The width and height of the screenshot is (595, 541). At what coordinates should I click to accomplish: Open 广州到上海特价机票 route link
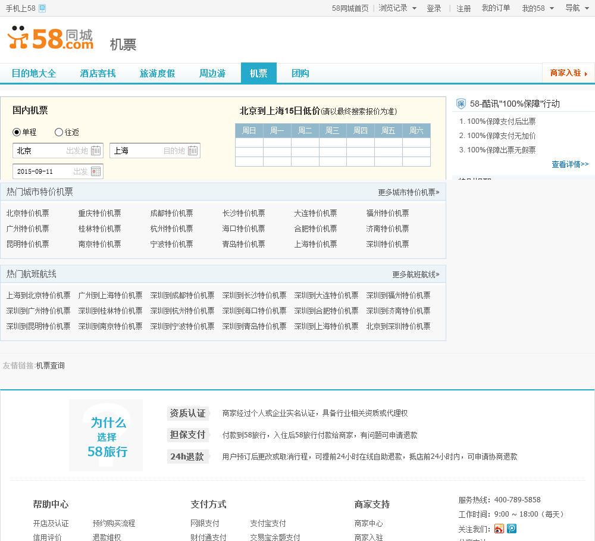click(x=110, y=295)
